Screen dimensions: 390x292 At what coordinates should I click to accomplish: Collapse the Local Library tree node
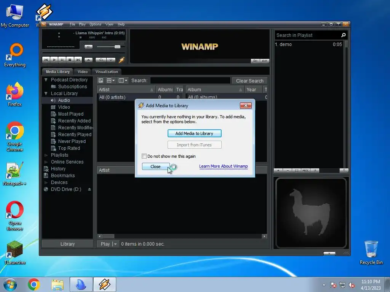pyautogui.click(x=46, y=94)
